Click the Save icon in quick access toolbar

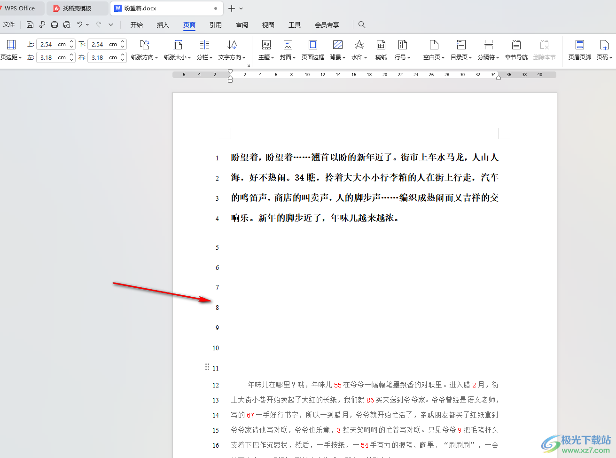click(x=30, y=24)
